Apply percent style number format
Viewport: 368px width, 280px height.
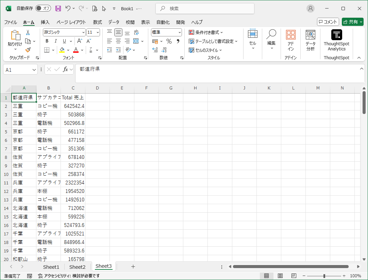169,41
